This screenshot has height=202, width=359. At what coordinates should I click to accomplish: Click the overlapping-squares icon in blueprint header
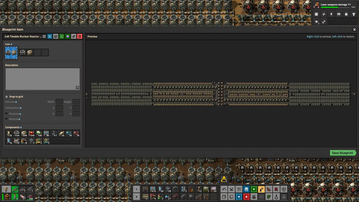[x=56, y=37]
